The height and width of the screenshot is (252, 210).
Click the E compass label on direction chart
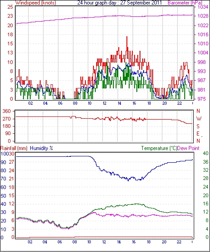point(198,134)
